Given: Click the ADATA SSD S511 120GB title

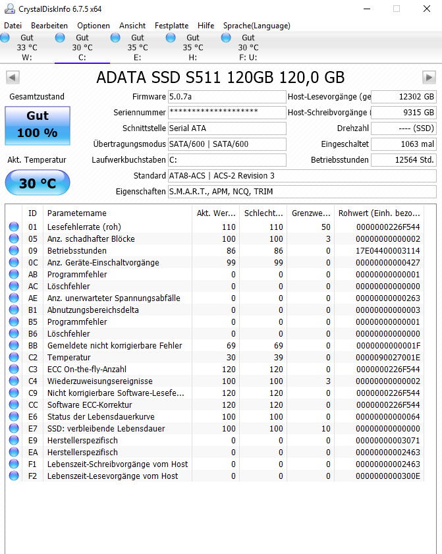Looking at the screenshot, I should [x=221, y=77].
